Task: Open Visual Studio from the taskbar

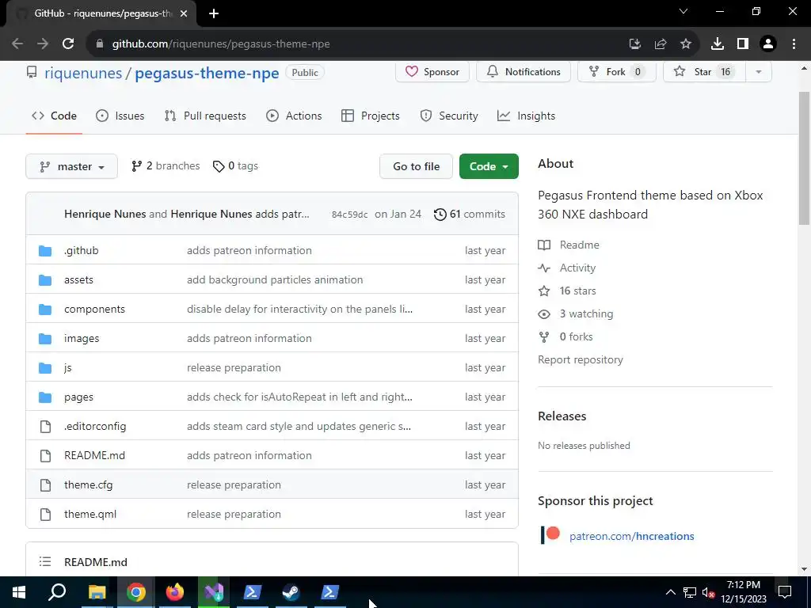Action: click(x=214, y=592)
